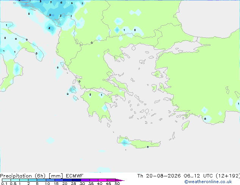Click the value '5' on the Adriatic coast
The height and width of the screenshot is (185, 240).
[50, 15]
